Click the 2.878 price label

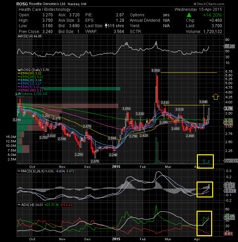click(87, 126)
